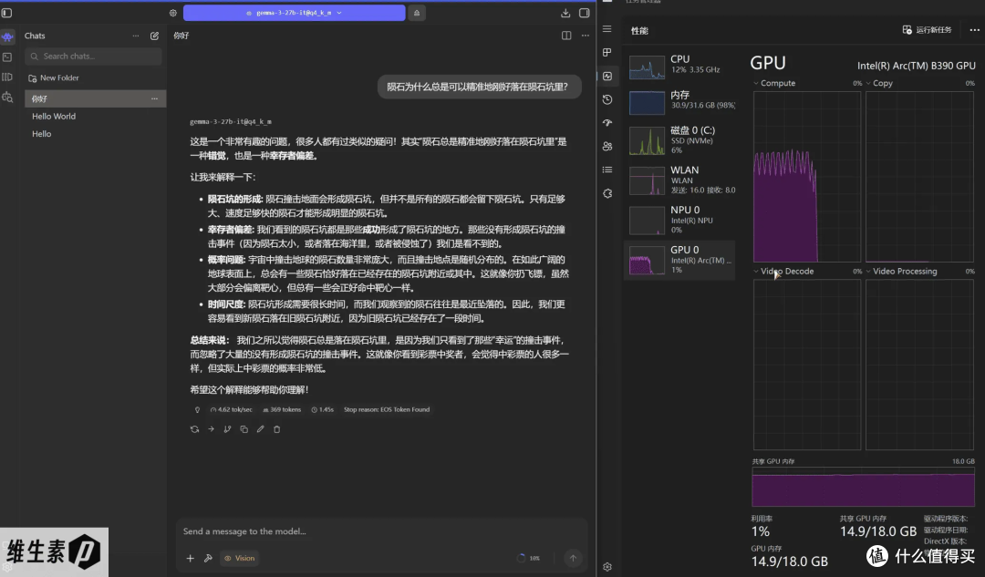Open Task Manager Processes page icon
The height and width of the screenshot is (577, 985).
click(607, 52)
